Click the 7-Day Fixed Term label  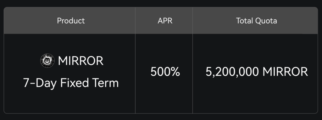click(71, 83)
